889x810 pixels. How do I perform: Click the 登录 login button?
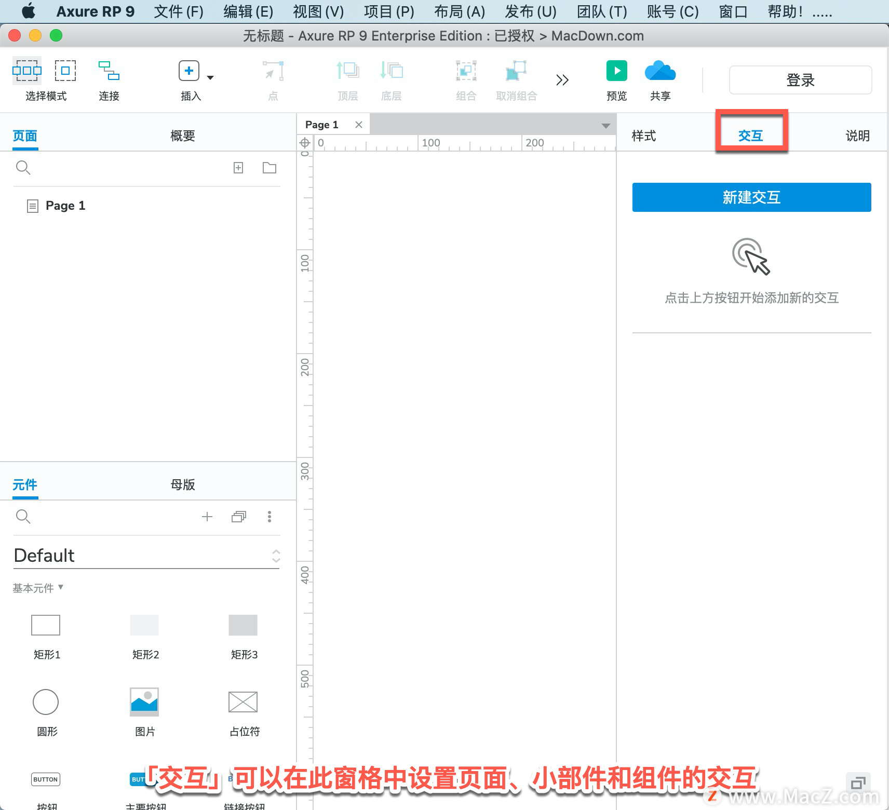[800, 80]
